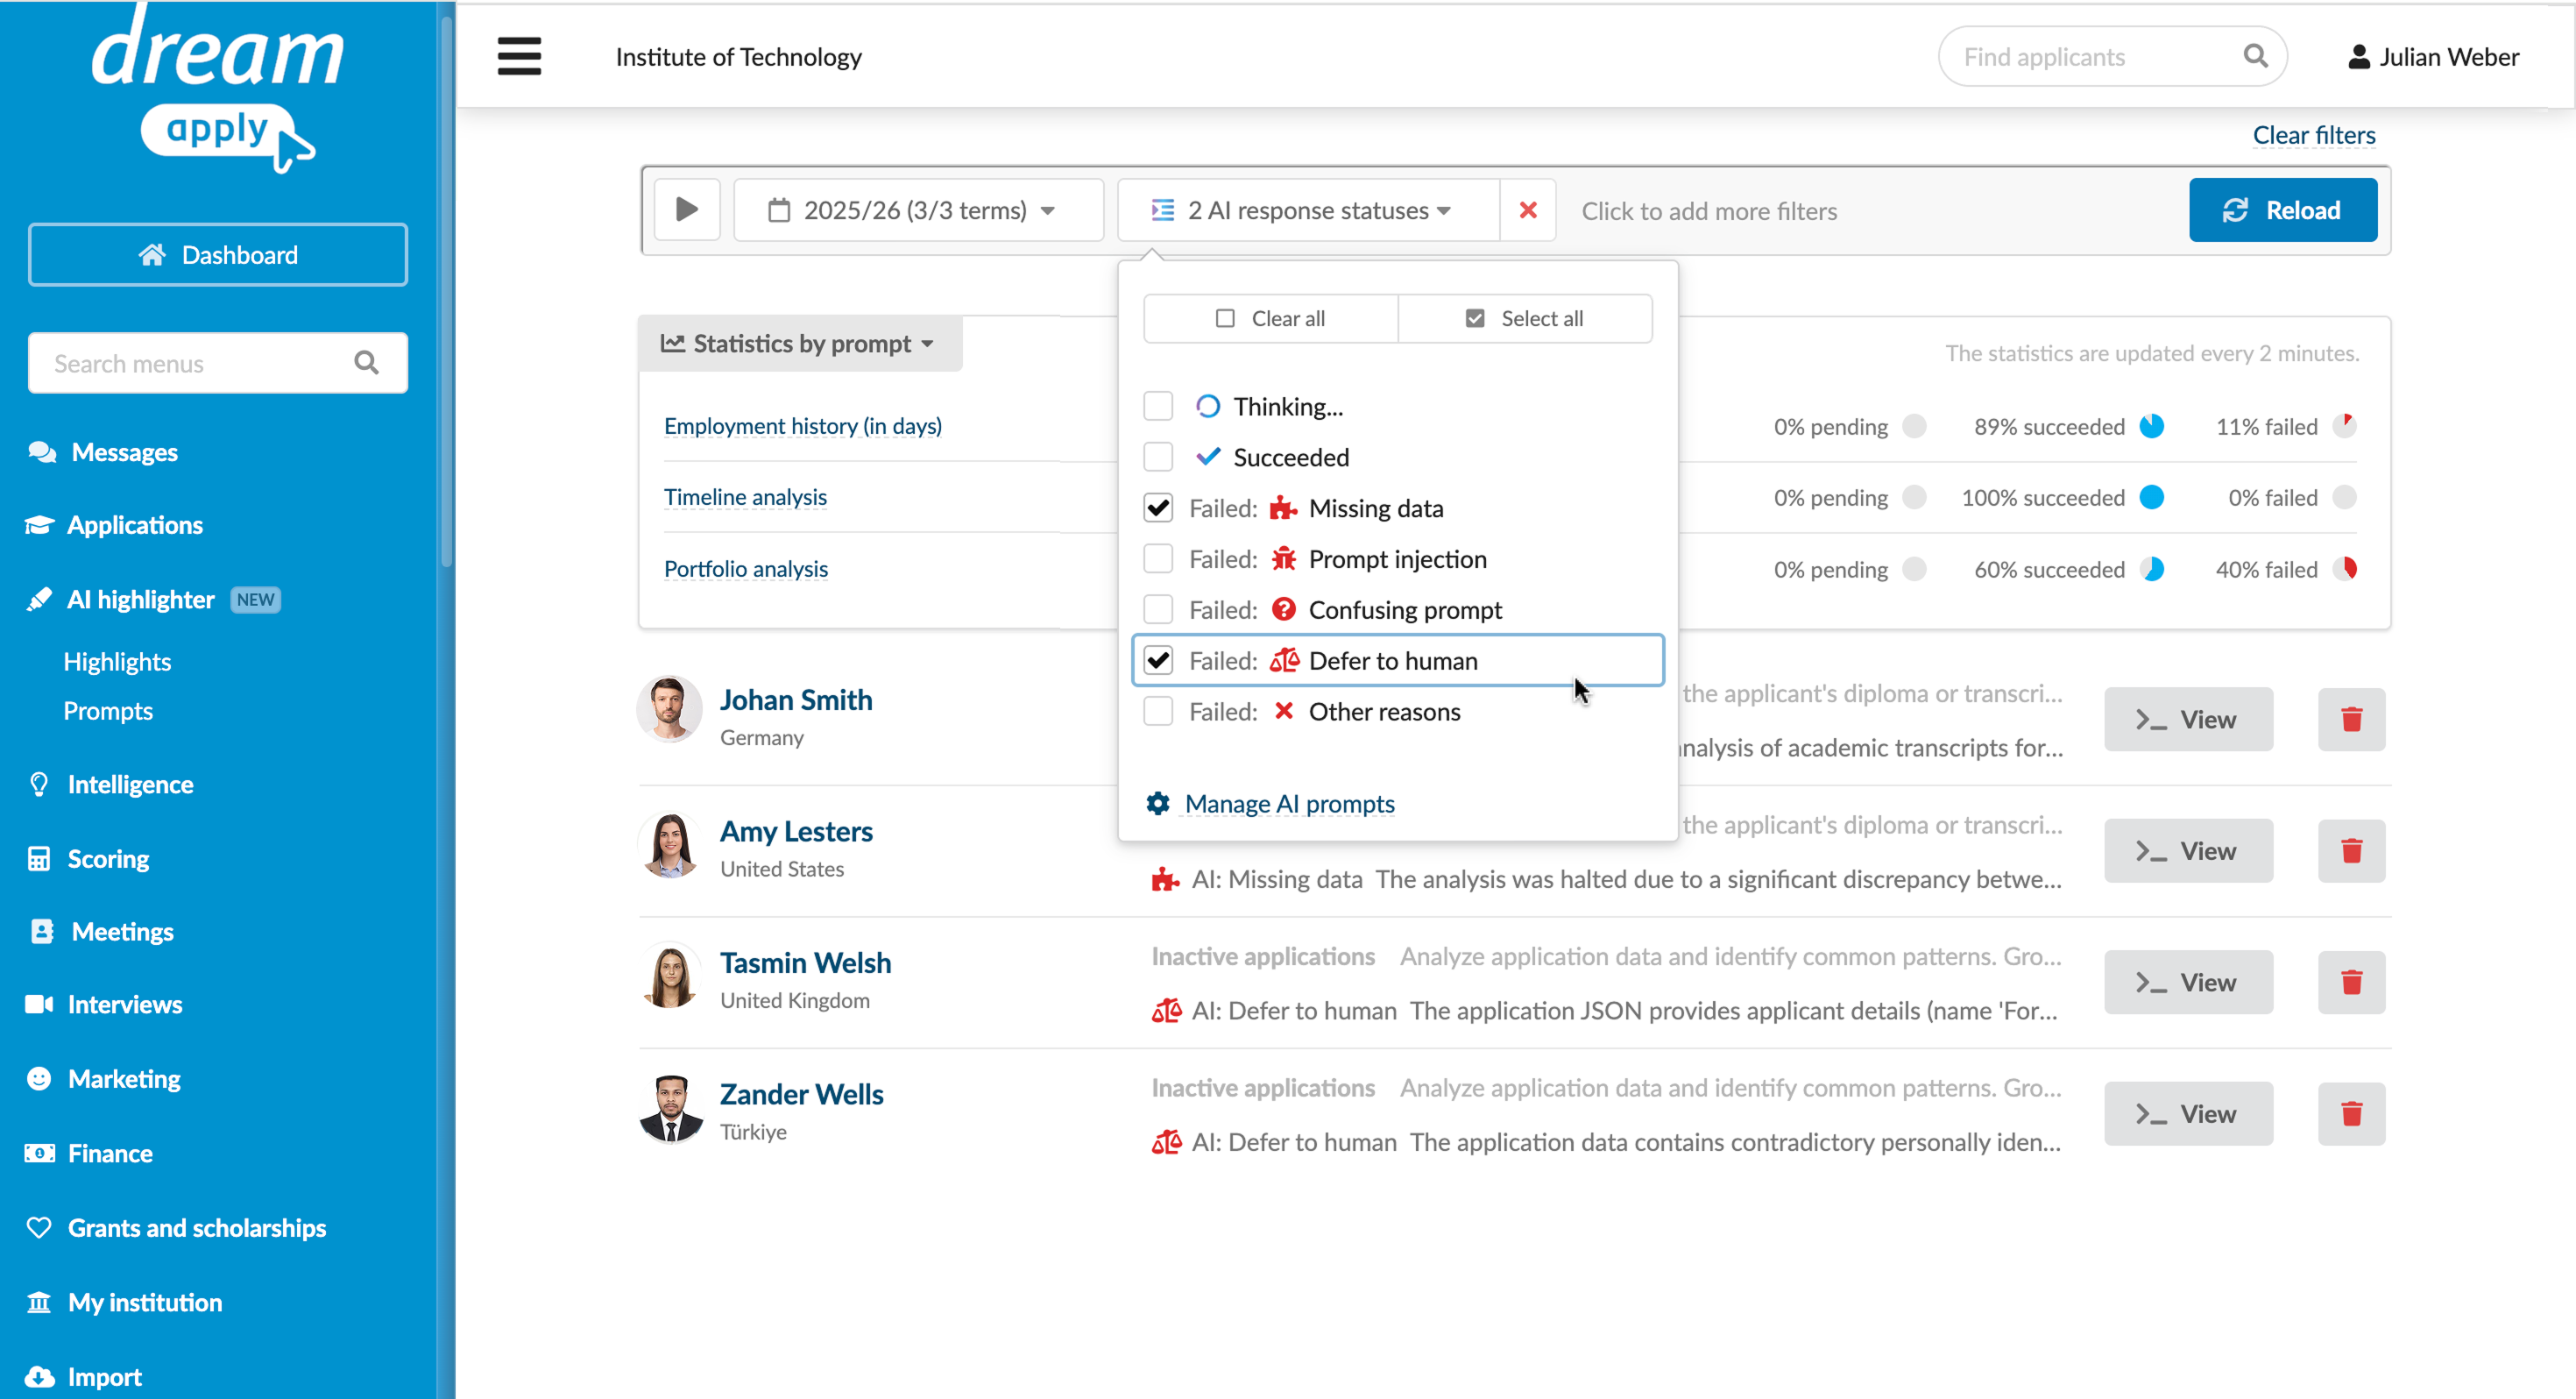Check the Succeeded status checkbox
The image size is (2576, 1399).
point(1158,458)
